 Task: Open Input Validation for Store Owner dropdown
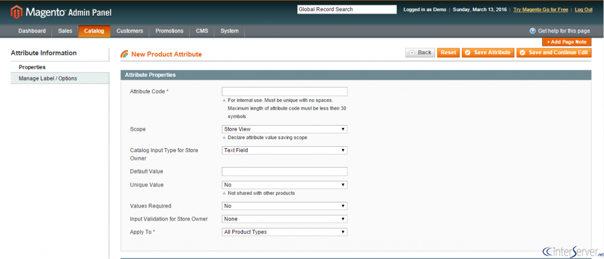[284, 219]
